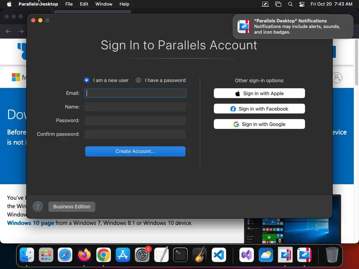Viewport: 359px width, 269px height.
Task: Open Visual Studio purple icon in Dock
Action: click(246, 255)
